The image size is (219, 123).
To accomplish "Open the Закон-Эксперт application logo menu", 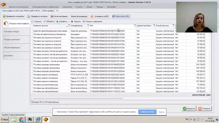I will click(x=3, y=4).
